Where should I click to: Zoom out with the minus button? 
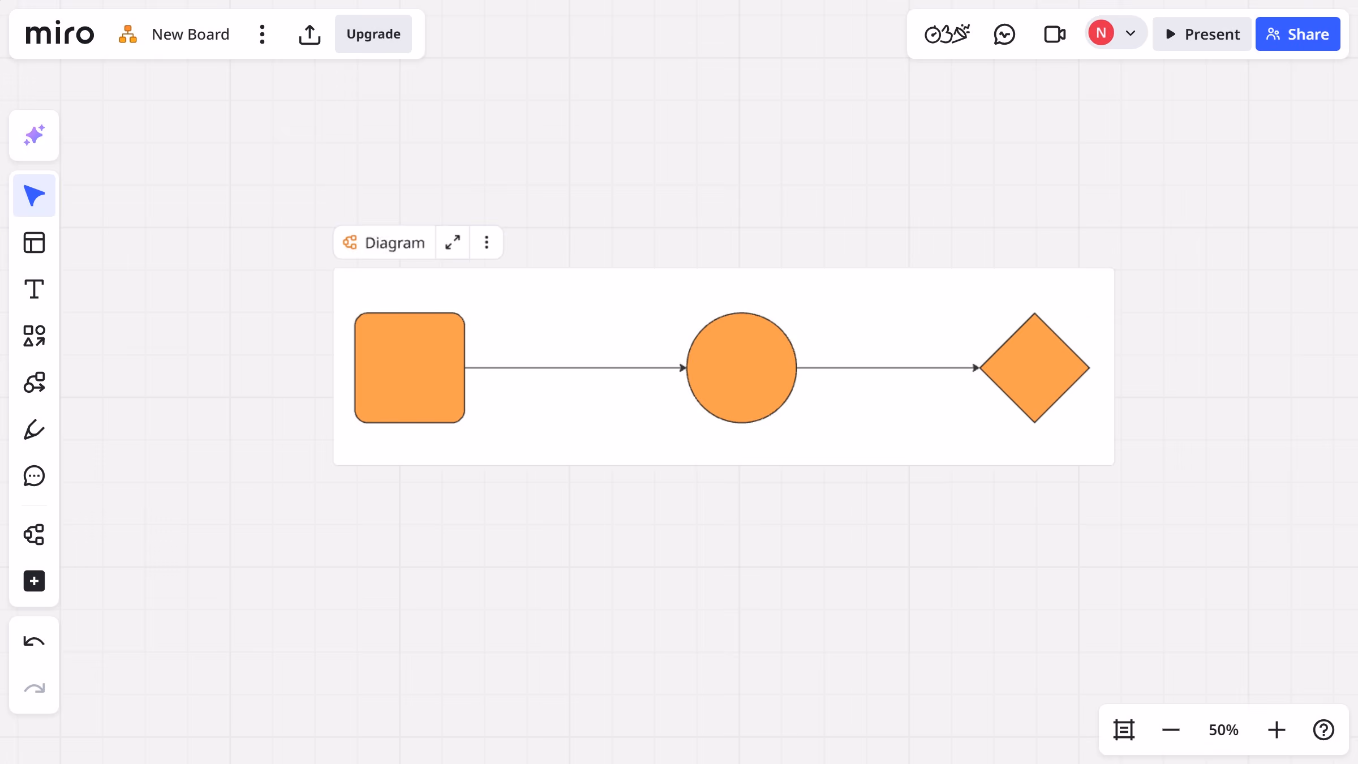pos(1171,730)
